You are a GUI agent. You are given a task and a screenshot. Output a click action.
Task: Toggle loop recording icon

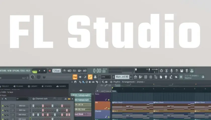(85, 70)
